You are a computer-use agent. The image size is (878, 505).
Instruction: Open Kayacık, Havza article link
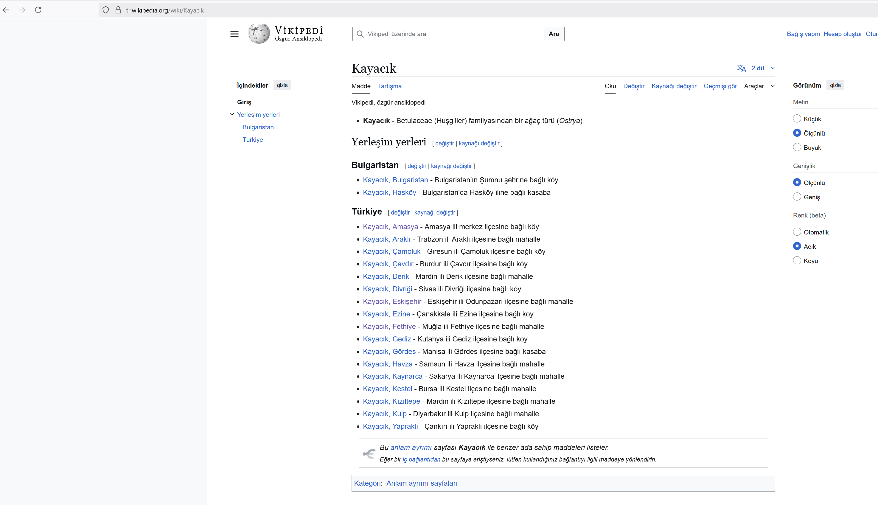click(388, 363)
